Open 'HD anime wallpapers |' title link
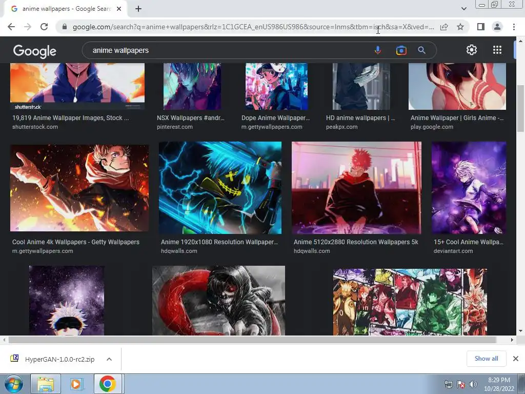Image resolution: width=525 pixels, height=394 pixels. (360, 118)
